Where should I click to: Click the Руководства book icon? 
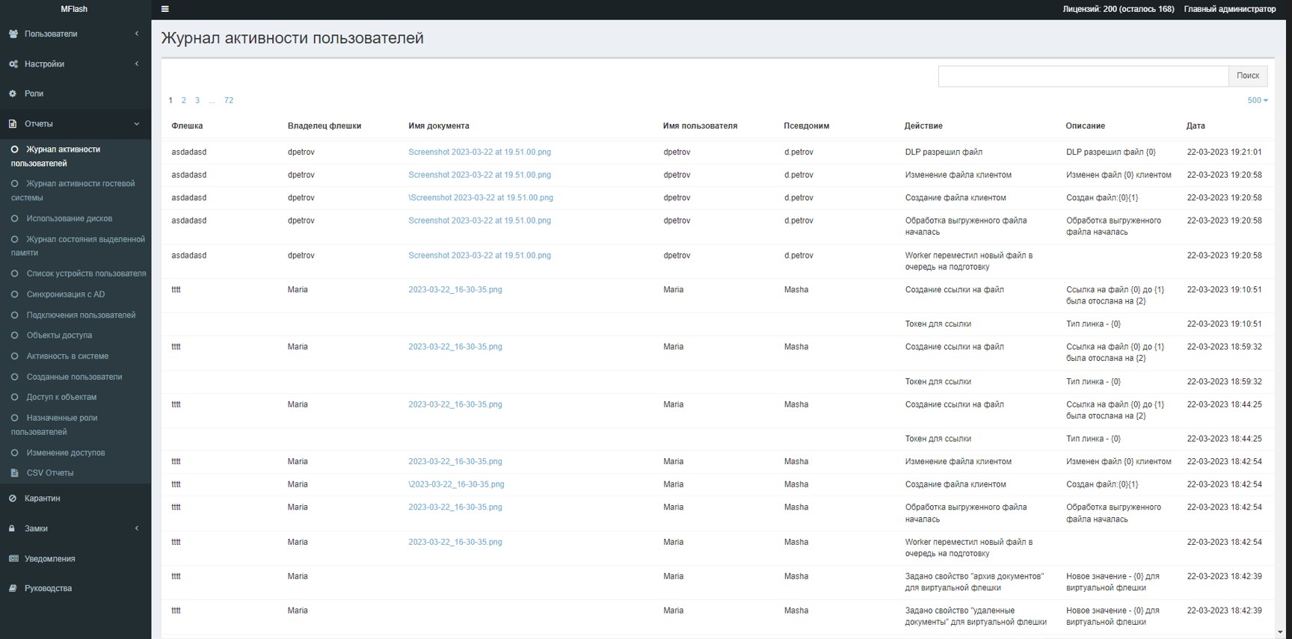click(13, 588)
